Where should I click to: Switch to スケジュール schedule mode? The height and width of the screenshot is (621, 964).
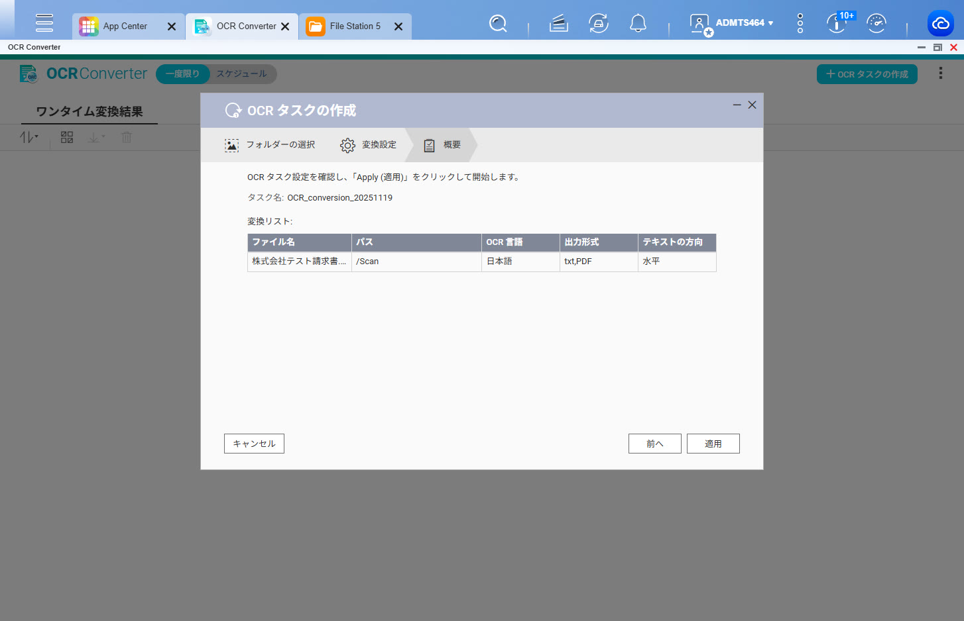tap(242, 74)
